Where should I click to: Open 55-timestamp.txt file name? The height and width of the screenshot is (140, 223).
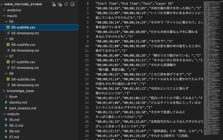click(x=25, y=33)
